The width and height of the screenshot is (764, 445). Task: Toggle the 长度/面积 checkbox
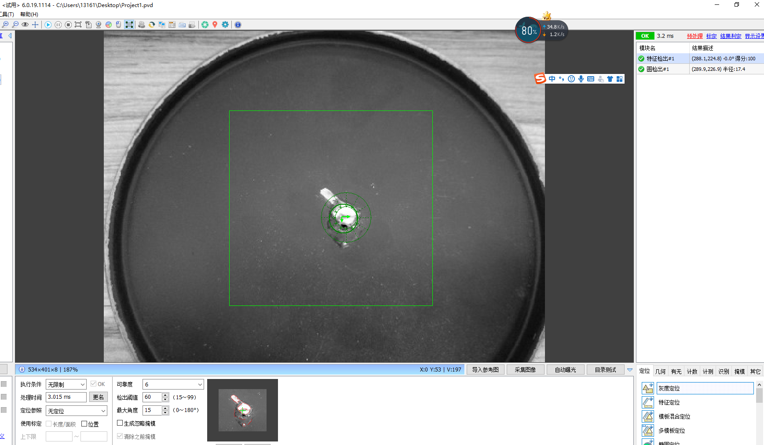(49, 424)
